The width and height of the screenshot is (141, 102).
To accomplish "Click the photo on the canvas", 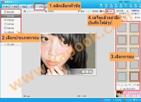I will pos(68,54).
